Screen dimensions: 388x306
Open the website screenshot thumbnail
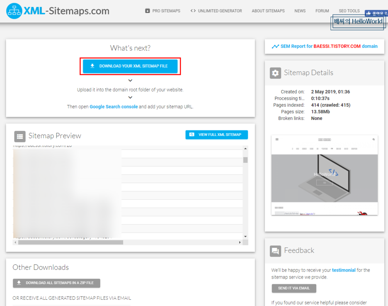[325, 175]
